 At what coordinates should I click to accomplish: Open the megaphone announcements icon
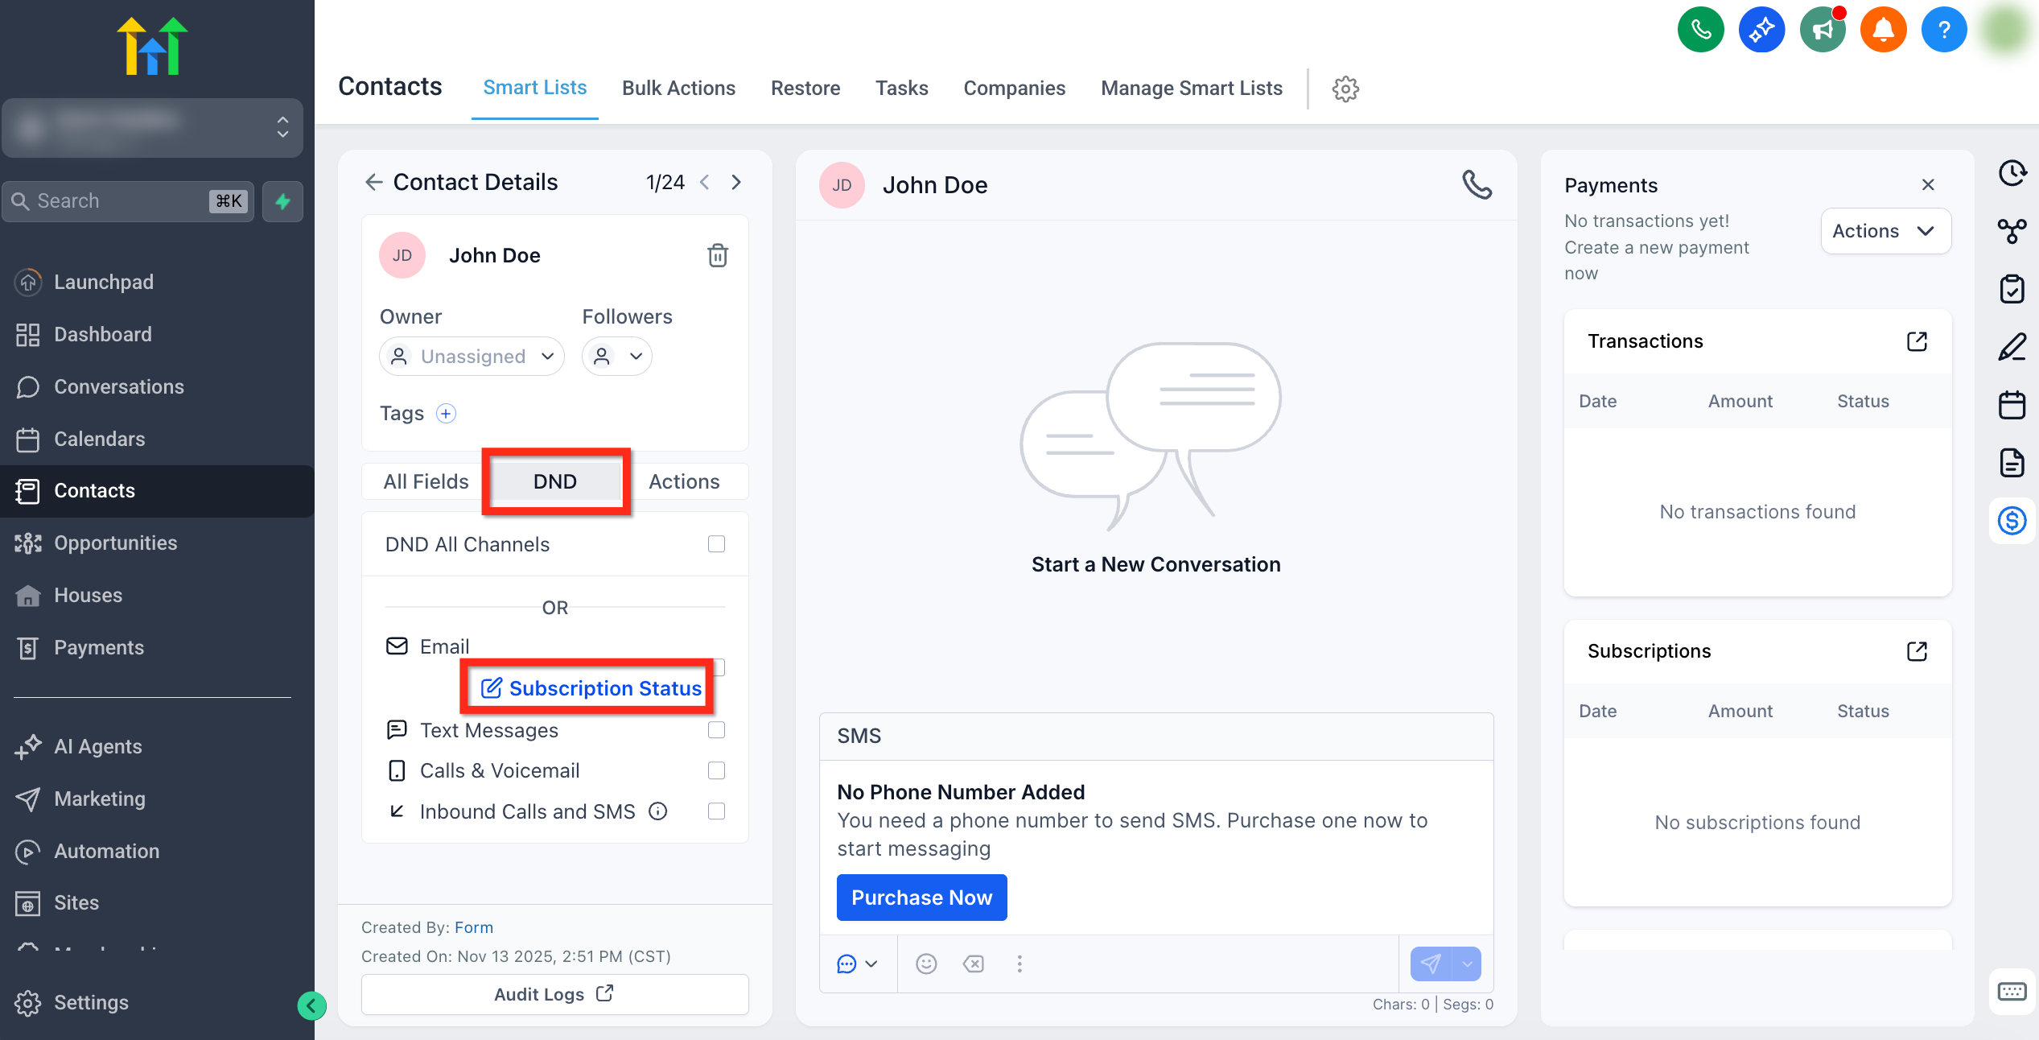click(x=1823, y=31)
